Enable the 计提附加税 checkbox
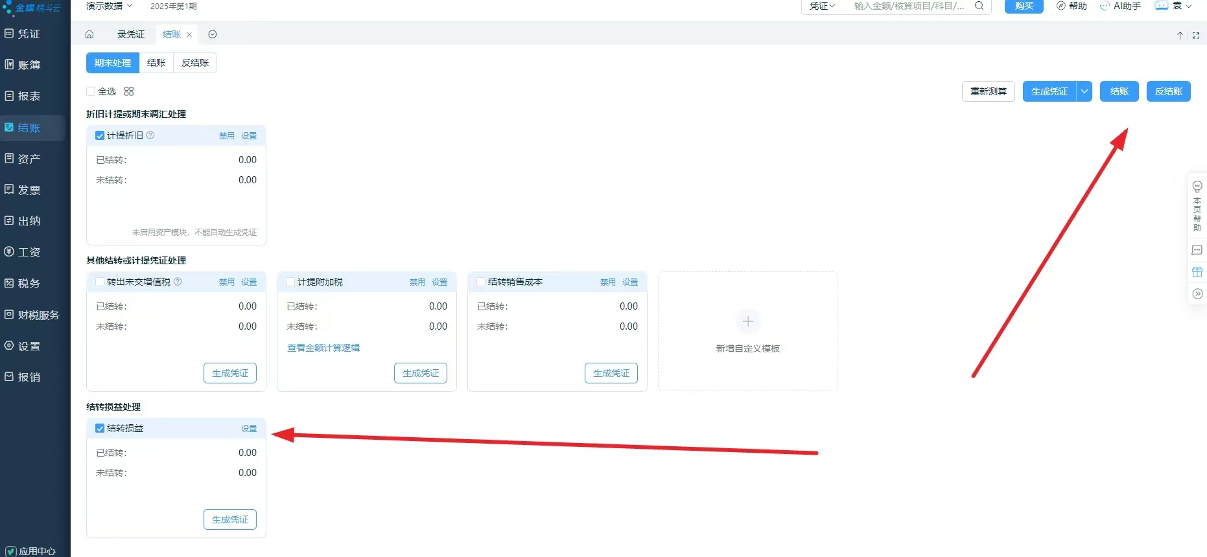 290,282
